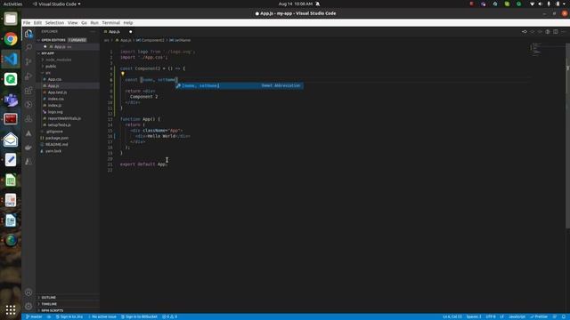
Task: Open the Run menu
Action: click(94, 22)
